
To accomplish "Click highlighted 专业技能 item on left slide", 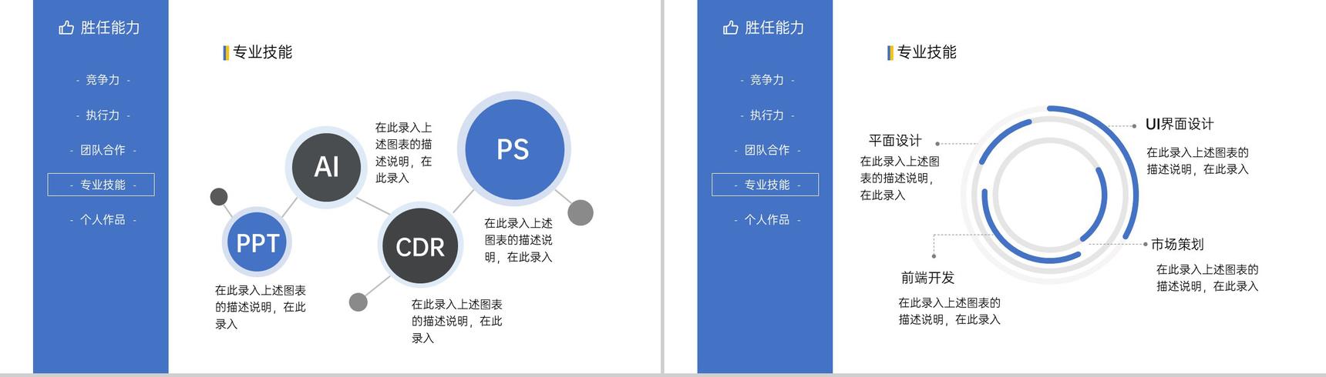I will click(x=101, y=185).
